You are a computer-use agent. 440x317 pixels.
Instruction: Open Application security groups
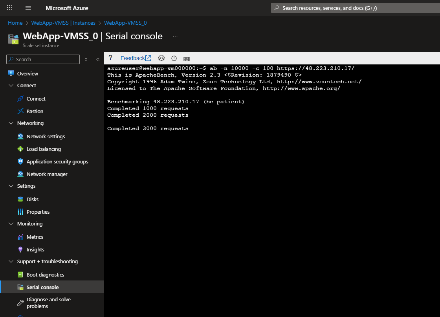pos(57,161)
